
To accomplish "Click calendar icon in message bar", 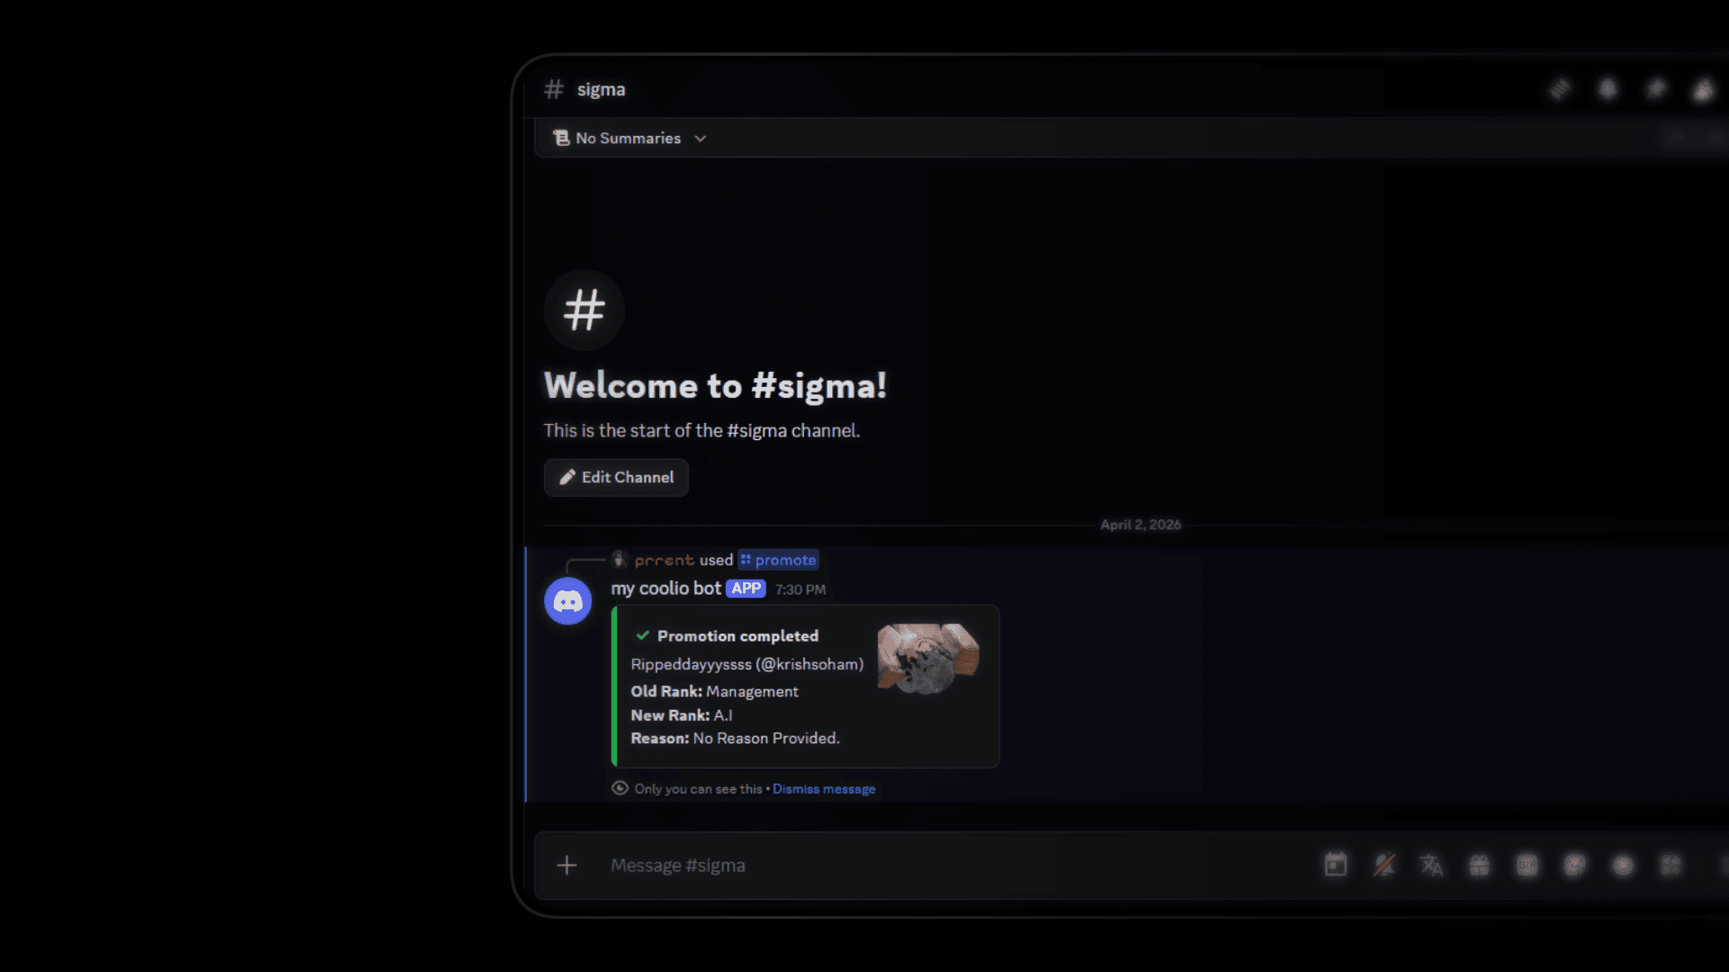I will [x=1335, y=865].
